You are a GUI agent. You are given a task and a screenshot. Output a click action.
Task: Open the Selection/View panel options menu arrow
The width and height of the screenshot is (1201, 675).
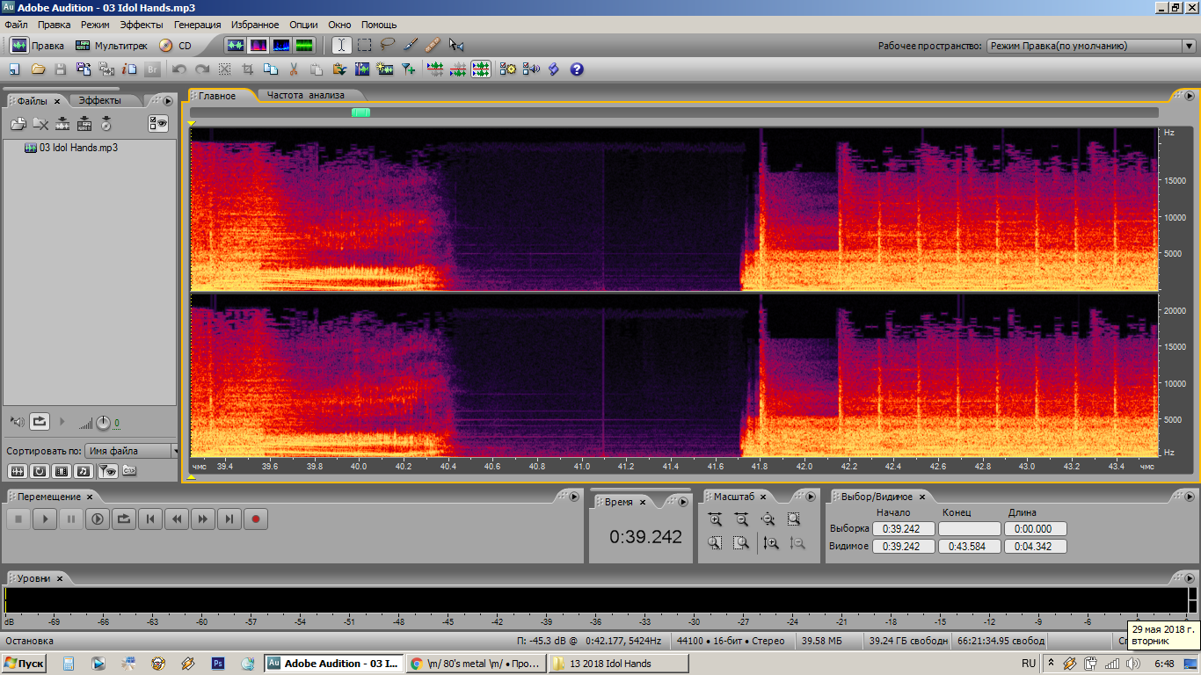coord(1189,497)
